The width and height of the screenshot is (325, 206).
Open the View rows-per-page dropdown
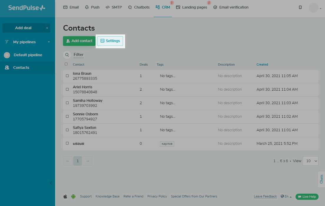(310, 161)
